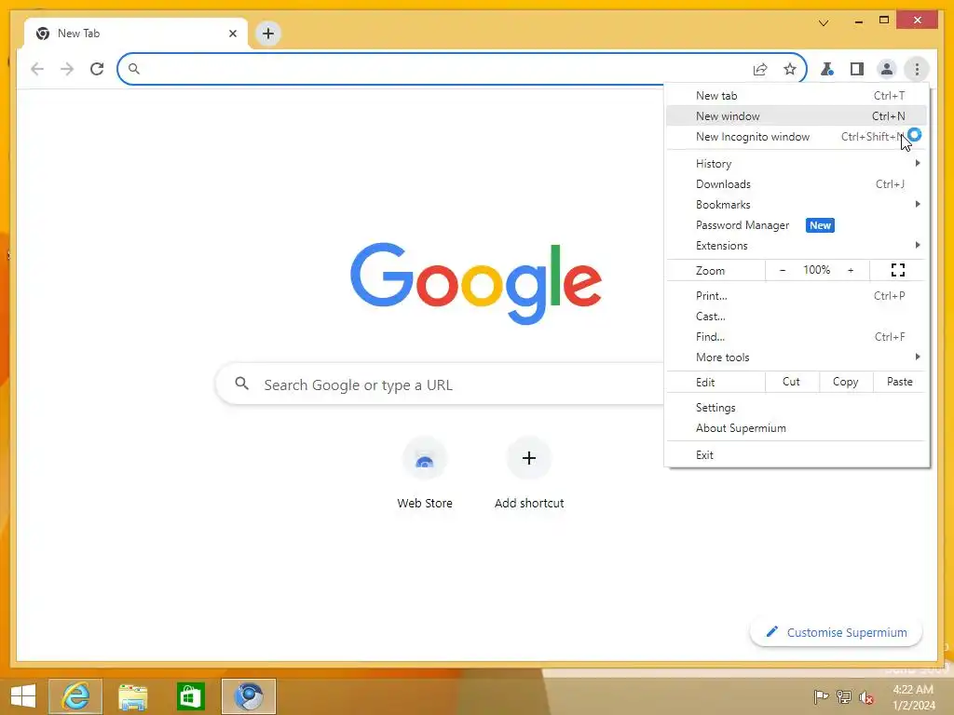The width and height of the screenshot is (954, 715).
Task: Click the Google logo
Action: pos(476,283)
